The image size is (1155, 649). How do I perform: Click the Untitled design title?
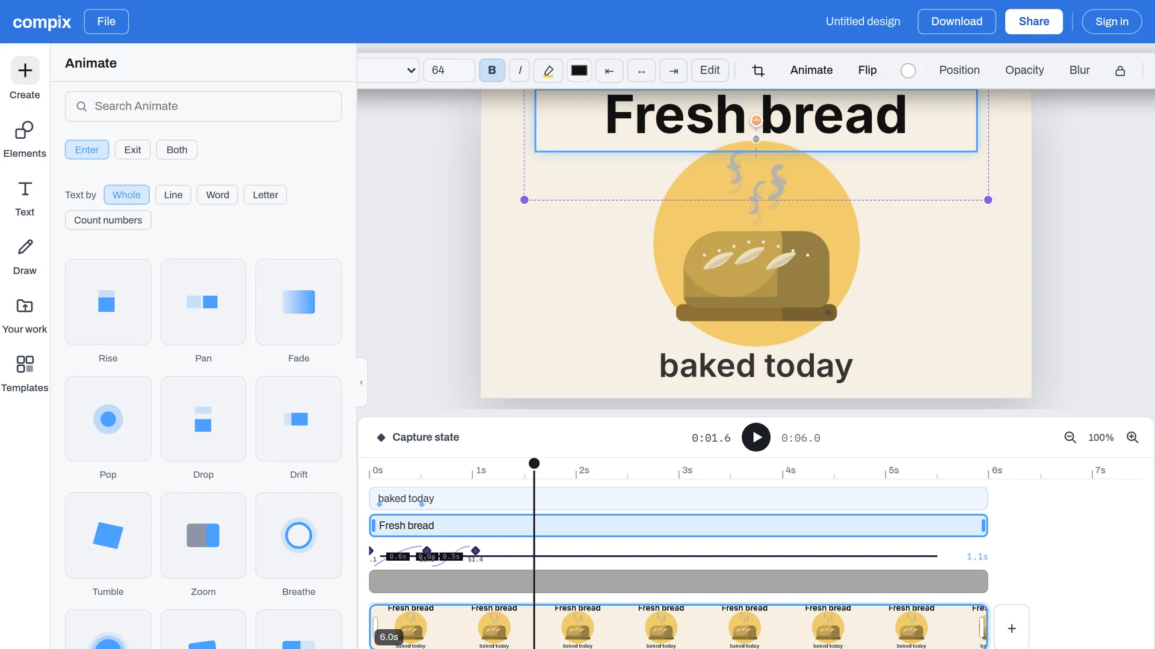[x=863, y=22]
